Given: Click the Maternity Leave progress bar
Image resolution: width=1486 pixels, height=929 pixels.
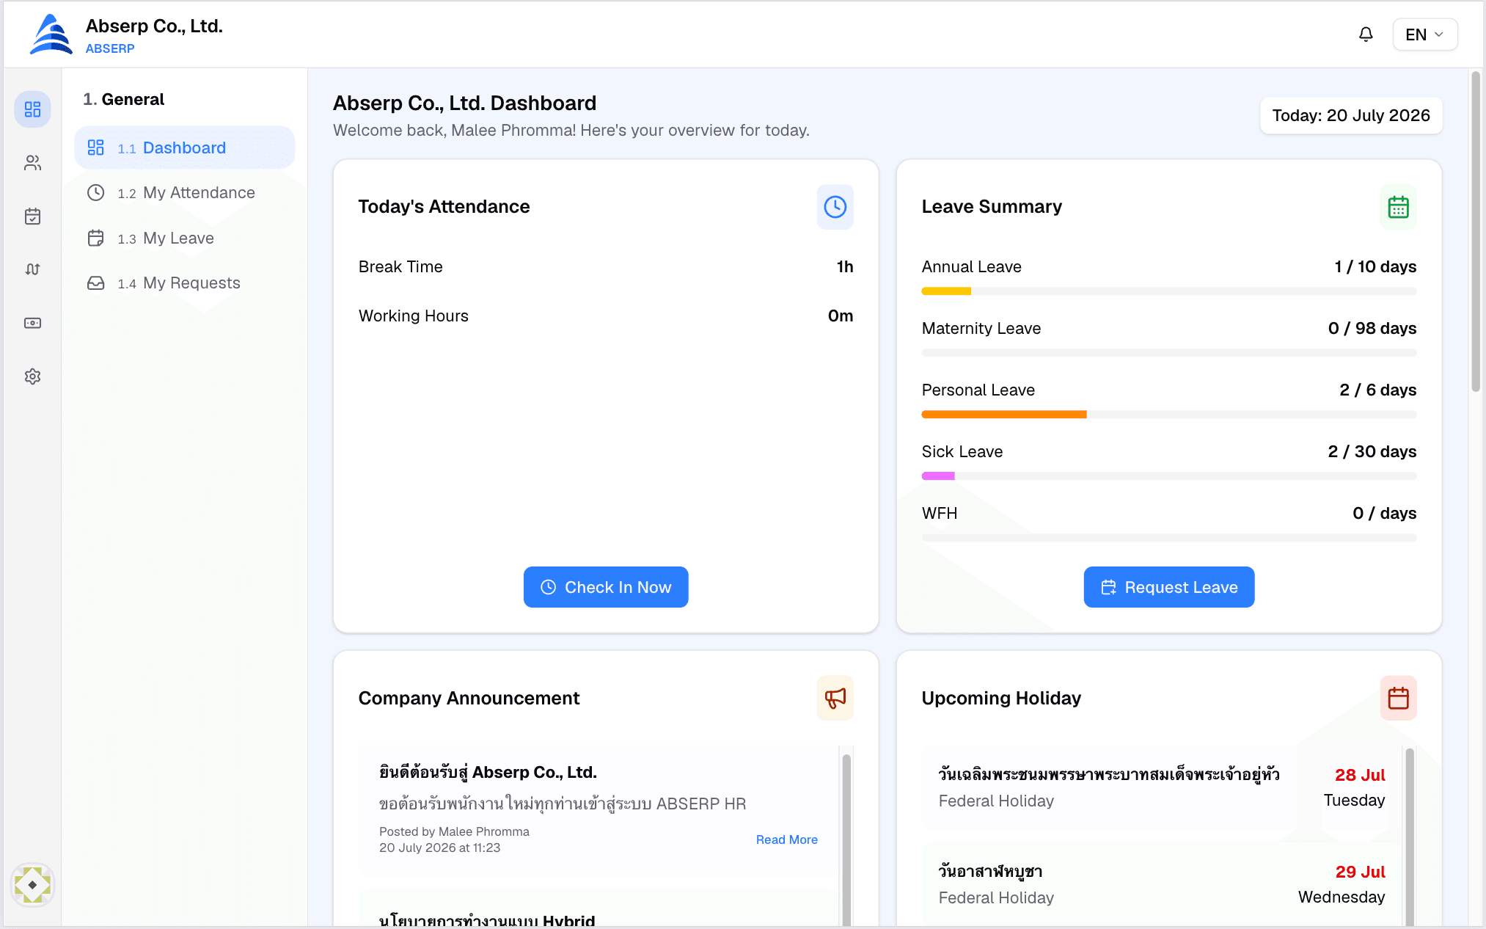Looking at the screenshot, I should [x=1169, y=353].
